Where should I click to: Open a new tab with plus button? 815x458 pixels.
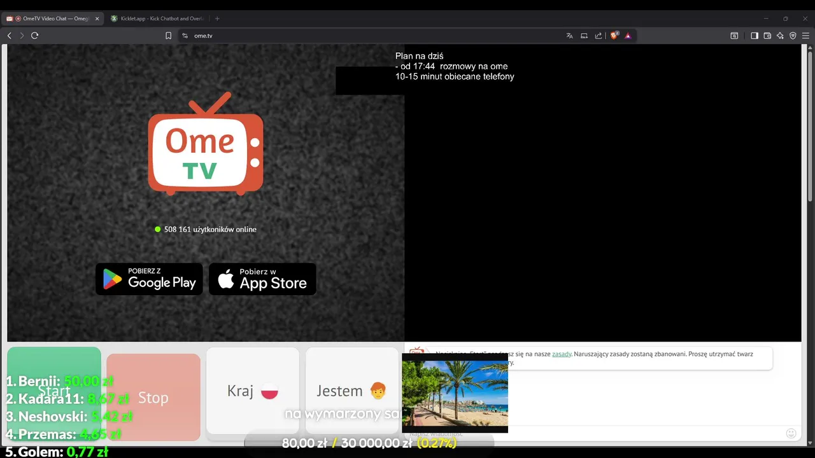(217, 18)
